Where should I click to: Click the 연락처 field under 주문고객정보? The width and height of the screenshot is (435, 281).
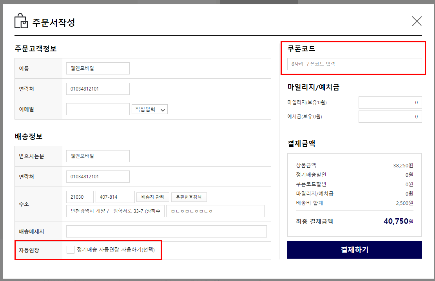point(98,89)
